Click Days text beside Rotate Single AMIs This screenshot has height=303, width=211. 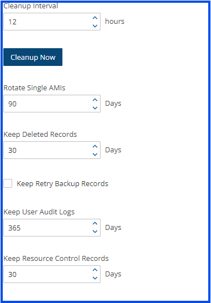[113, 104]
